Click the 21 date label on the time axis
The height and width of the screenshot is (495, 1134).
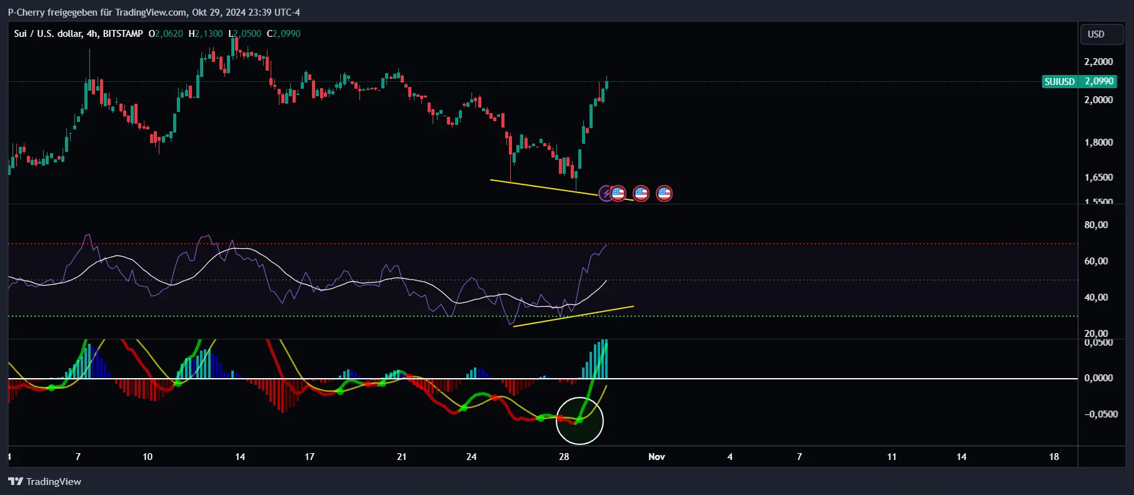pyautogui.click(x=402, y=457)
